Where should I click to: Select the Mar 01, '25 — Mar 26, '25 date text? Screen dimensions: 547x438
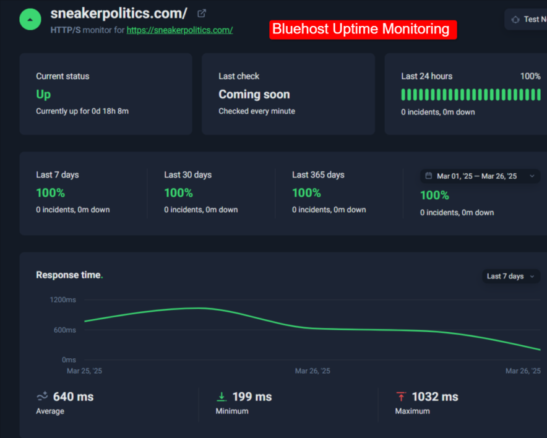click(476, 176)
